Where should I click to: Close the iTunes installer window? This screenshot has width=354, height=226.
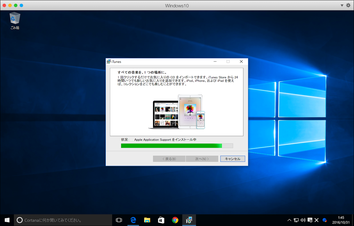point(241,61)
